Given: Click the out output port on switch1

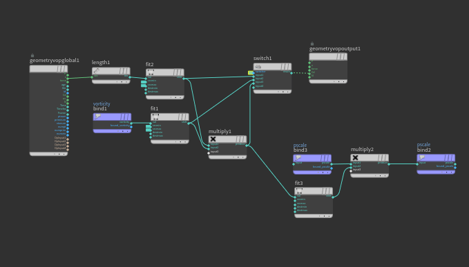Looking at the screenshot, I should coord(291,73).
